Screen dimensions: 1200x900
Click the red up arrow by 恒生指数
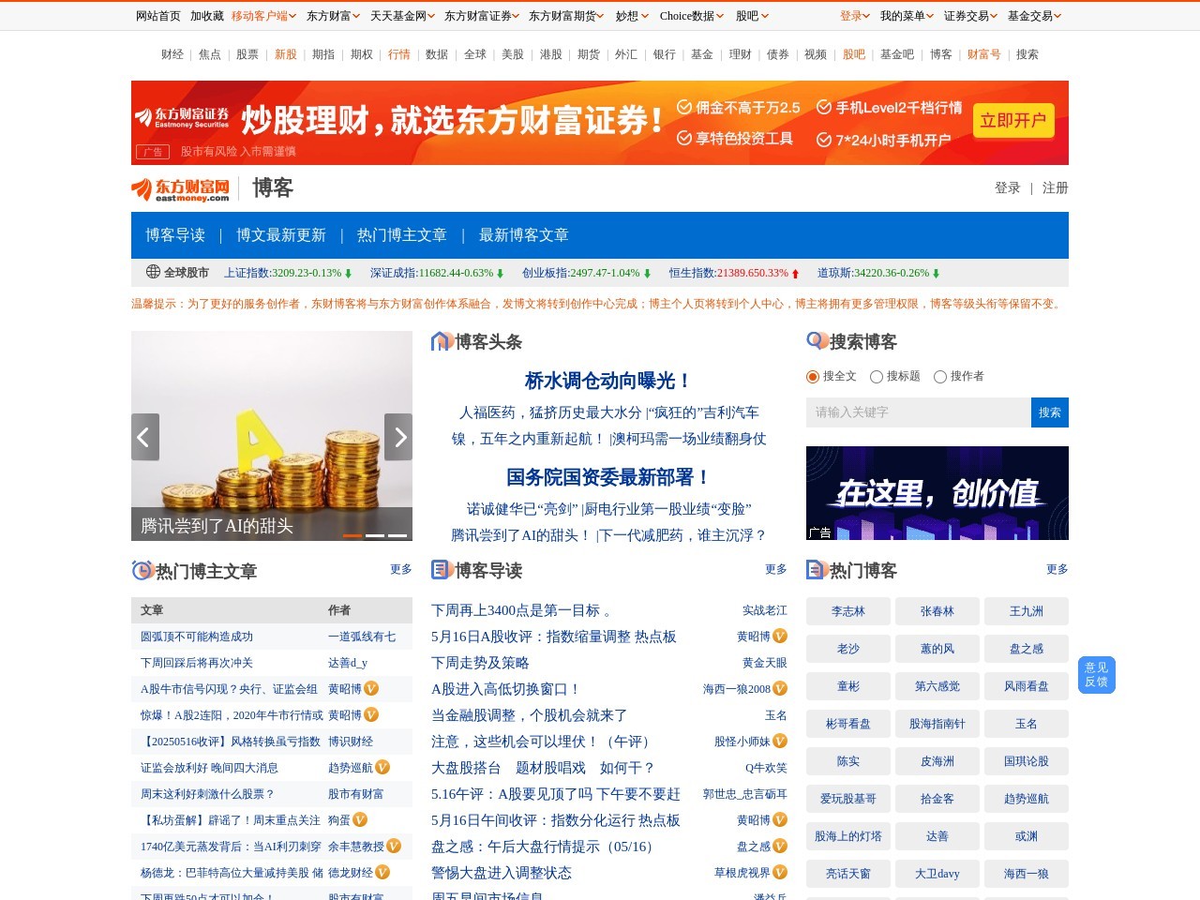point(795,274)
